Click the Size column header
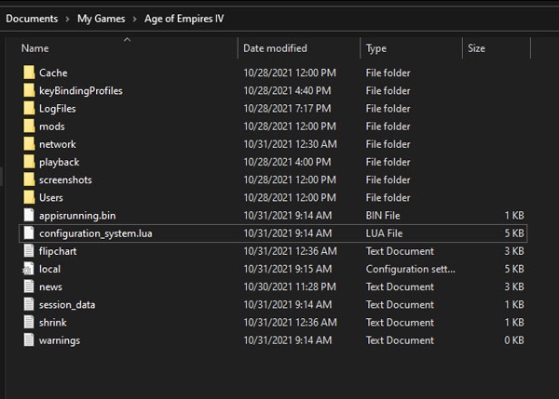Image resolution: width=559 pixels, height=399 pixels. click(476, 48)
